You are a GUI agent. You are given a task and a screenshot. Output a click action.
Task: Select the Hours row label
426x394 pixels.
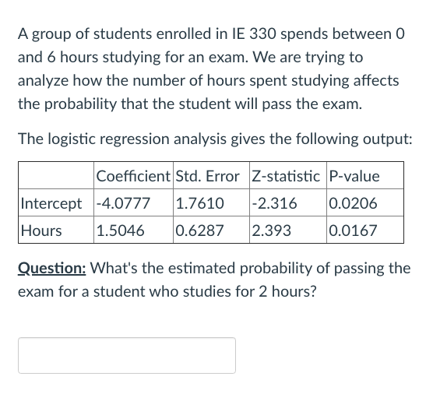tap(56, 230)
